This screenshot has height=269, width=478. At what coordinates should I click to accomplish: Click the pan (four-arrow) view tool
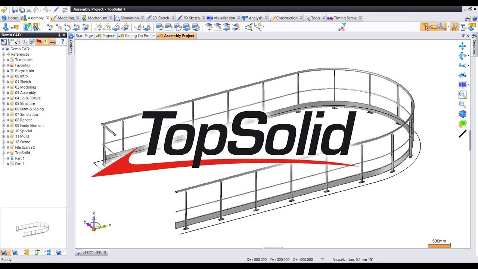[462, 46]
